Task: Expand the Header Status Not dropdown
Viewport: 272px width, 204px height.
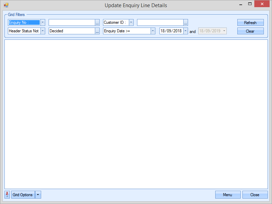Action: [x=43, y=31]
